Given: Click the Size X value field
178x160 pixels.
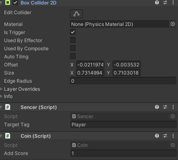Looking at the screenshot, I should (x=90, y=73).
